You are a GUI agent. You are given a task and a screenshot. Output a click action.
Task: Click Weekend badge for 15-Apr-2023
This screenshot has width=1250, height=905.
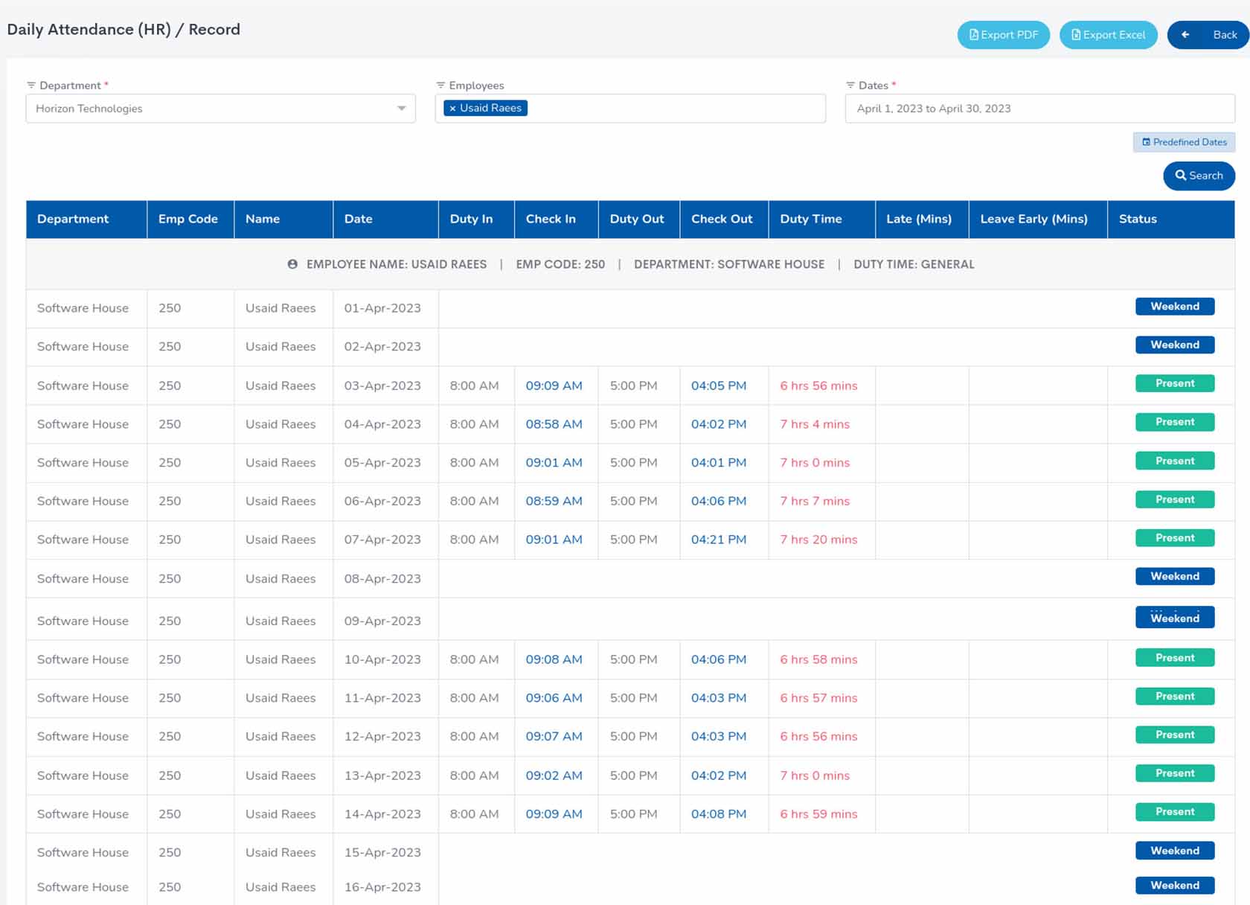[1175, 851]
